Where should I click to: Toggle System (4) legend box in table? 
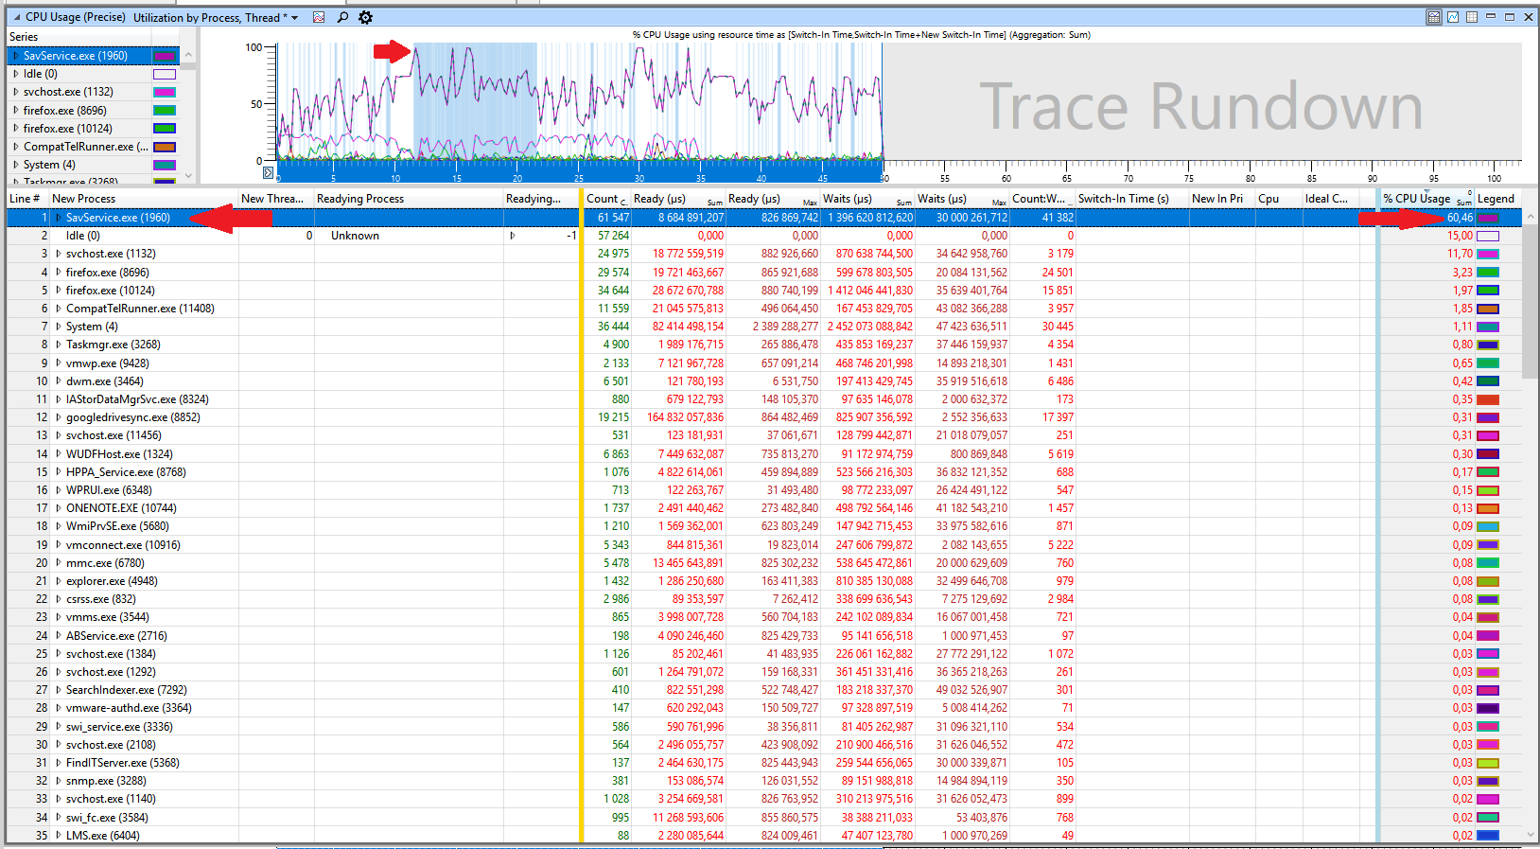tap(1488, 327)
